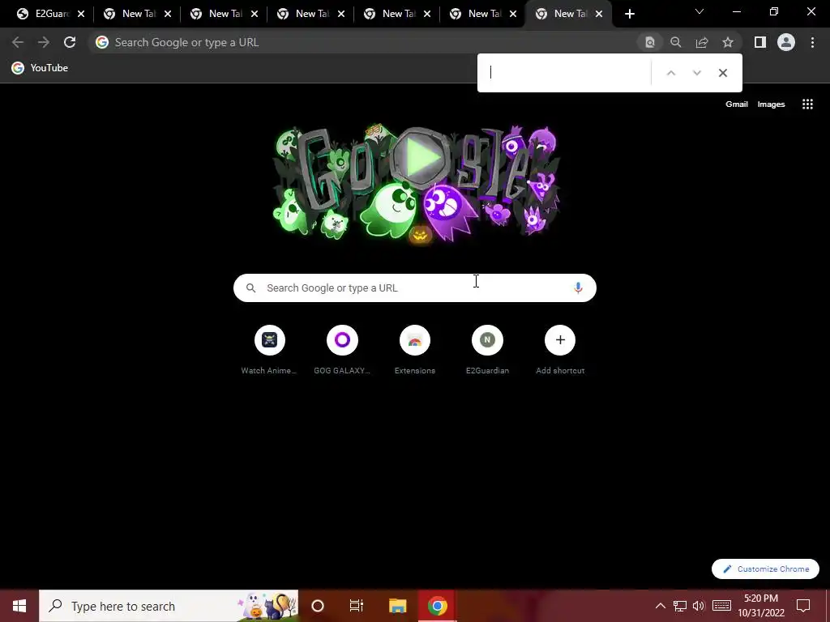The height and width of the screenshot is (622, 830).
Task: Toggle the side panel
Action: (760, 42)
